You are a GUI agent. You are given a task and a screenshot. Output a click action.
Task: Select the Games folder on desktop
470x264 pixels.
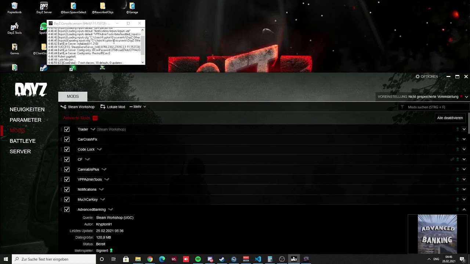[14, 49]
